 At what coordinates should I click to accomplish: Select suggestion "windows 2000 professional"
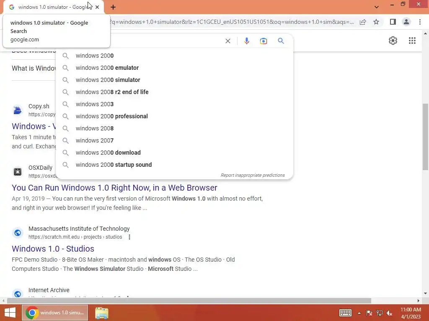point(174,116)
